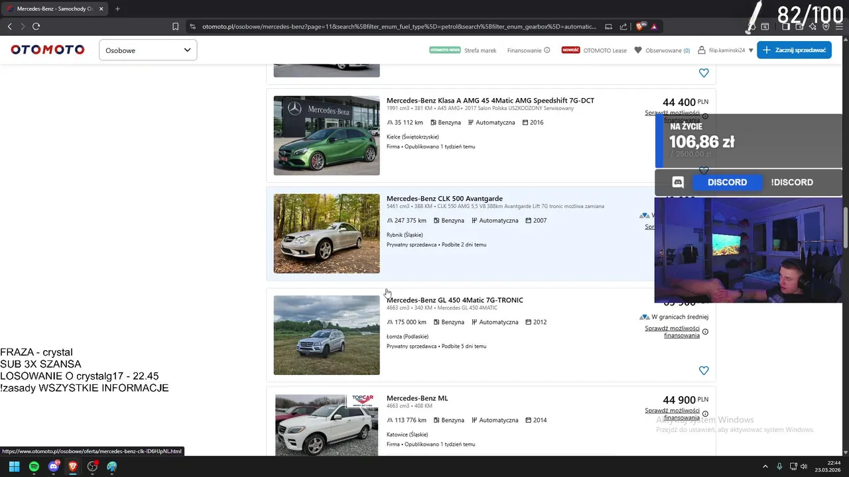
Task: Open OTOMOTO Lease menu item
Action: [x=605, y=50]
